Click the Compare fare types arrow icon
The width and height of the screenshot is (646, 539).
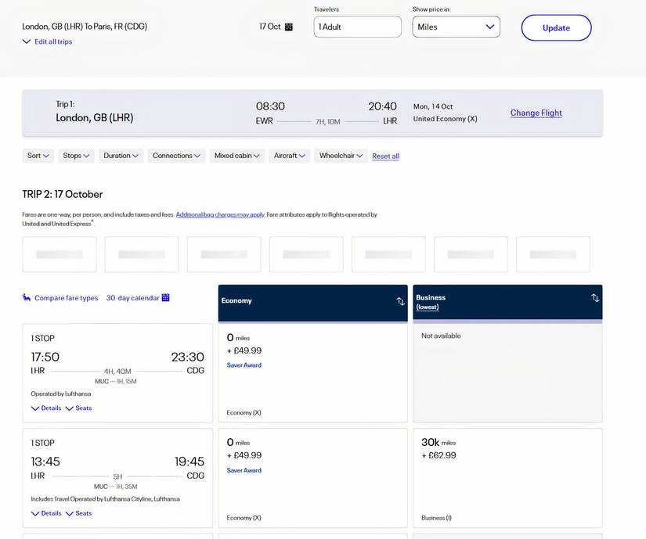pos(25,296)
